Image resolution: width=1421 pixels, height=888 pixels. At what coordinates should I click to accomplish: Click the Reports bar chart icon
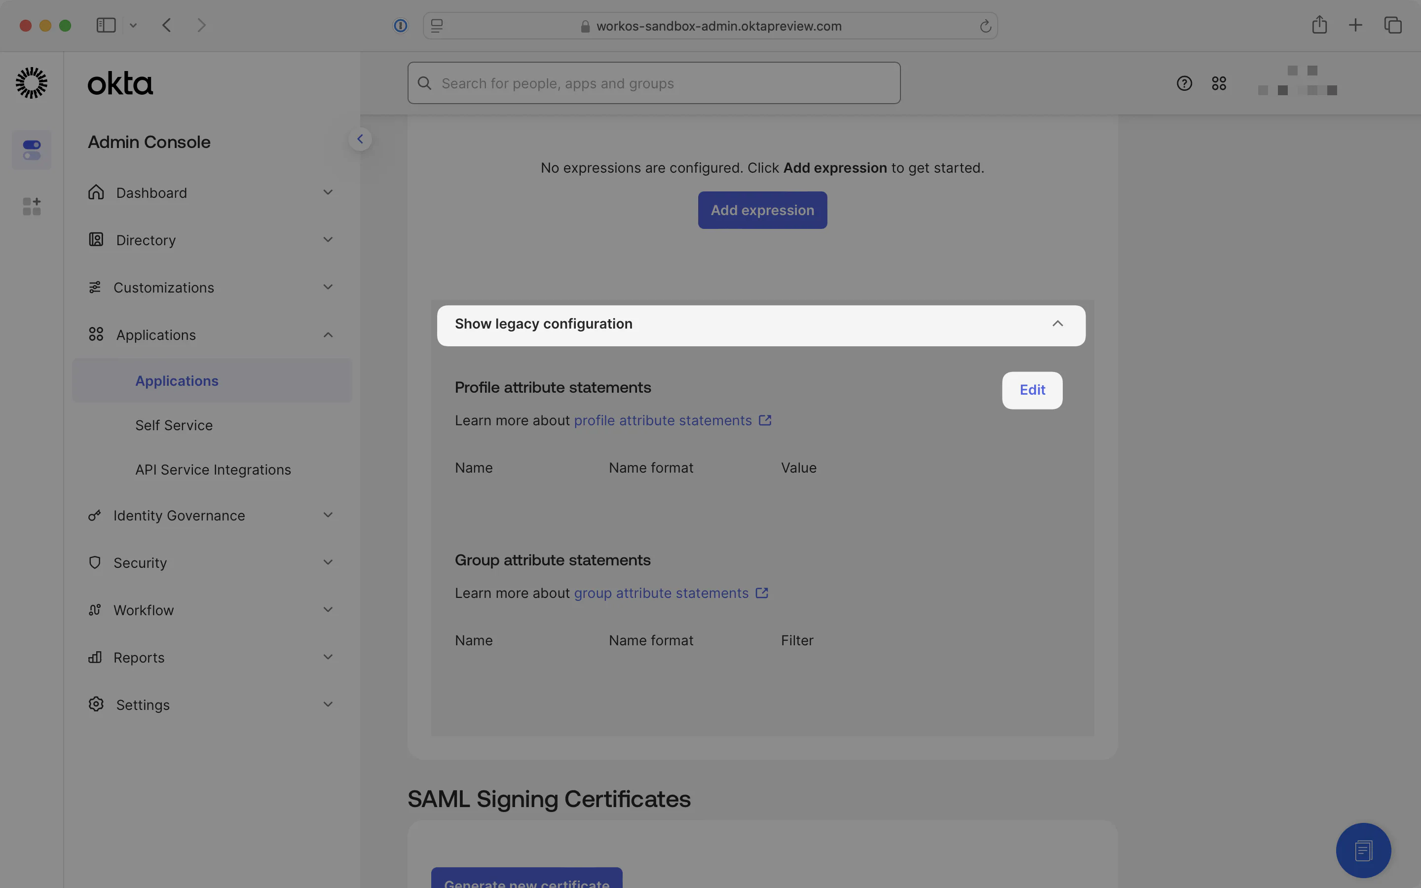(x=95, y=657)
